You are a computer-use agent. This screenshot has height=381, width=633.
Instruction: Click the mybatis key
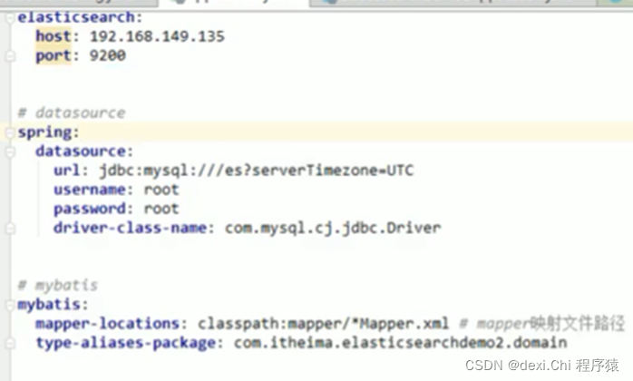[48, 305]
